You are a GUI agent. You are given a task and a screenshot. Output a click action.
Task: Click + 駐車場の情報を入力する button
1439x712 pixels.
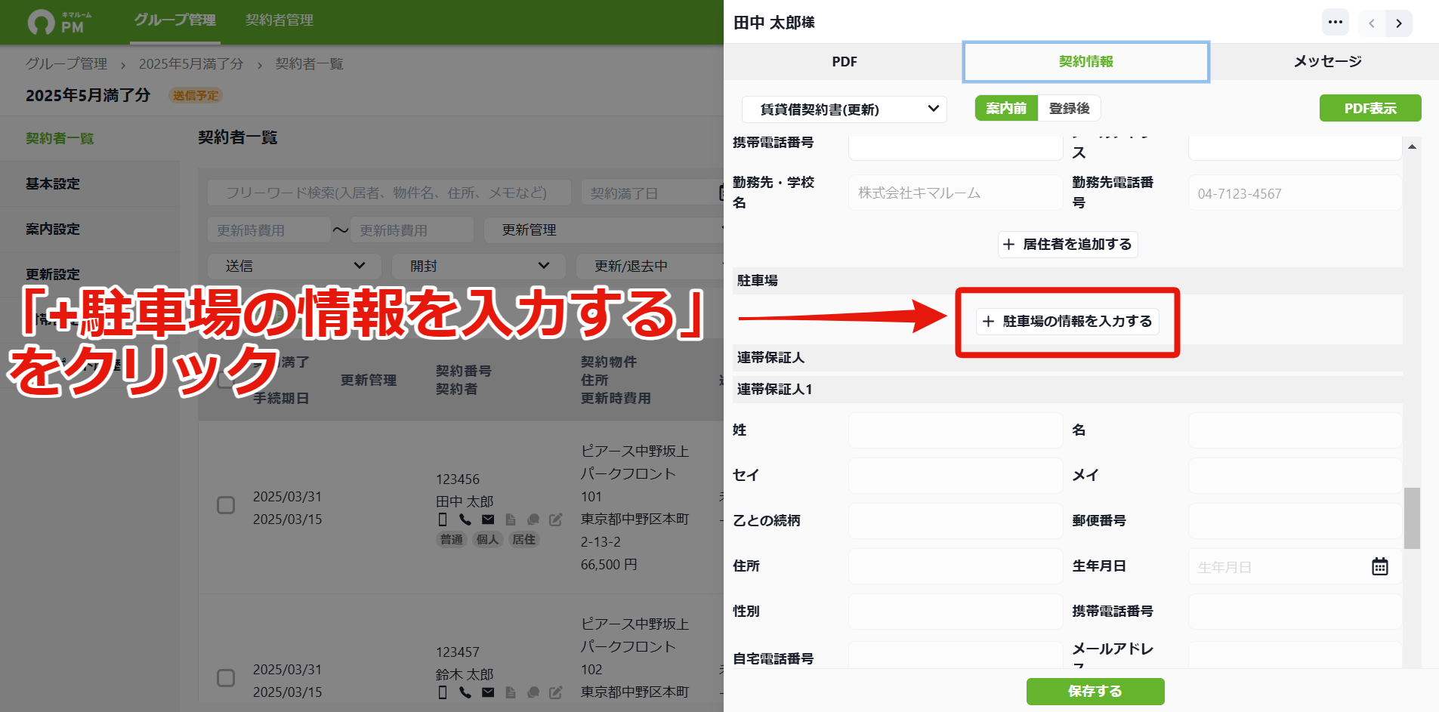[1067, 321]
